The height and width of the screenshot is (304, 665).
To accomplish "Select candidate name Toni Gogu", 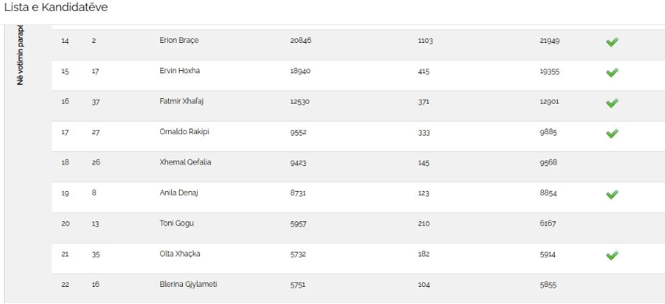I will (x=177, y=223).
